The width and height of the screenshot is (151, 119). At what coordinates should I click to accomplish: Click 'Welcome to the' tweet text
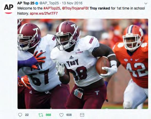(30, 8)
